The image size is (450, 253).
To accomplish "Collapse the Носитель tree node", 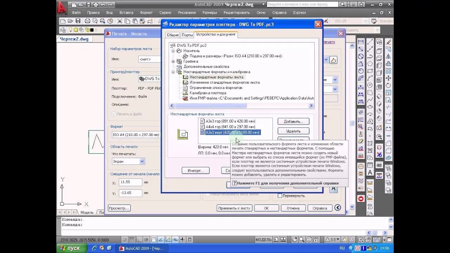I will point(173,51).
